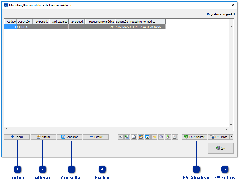Click the horizontal scrollbar left arrow
Image resolution: width=243 pixels, height=185 pixels.
7,129
